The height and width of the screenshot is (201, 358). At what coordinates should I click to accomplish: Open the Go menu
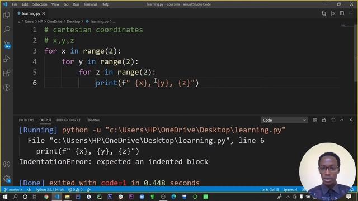click(66, 4)
